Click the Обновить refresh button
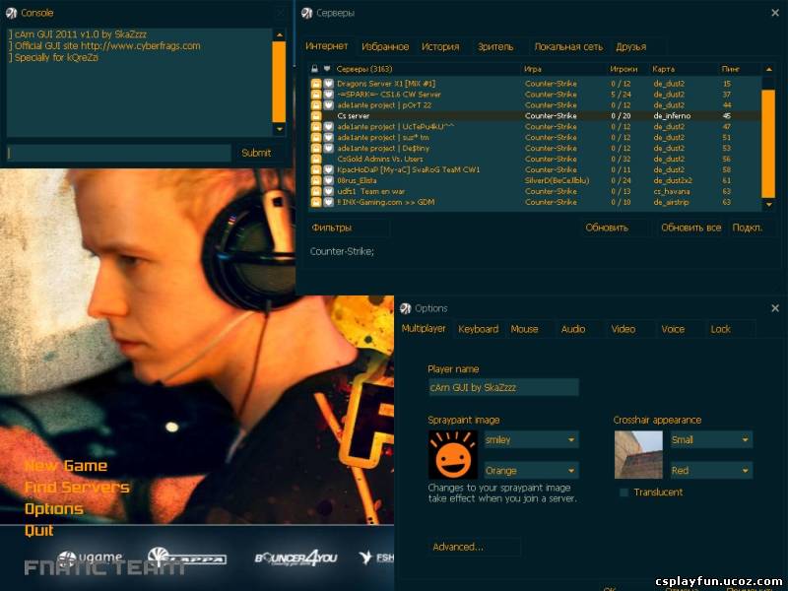Screen dimensions: 788x591 pos(614,228)
